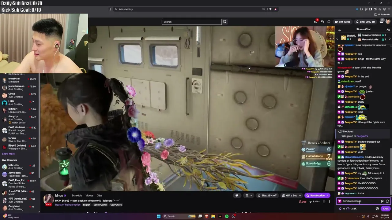This screenshot has width=392, height=220.
Task: Open the chat identity badge button
Action: click(x=340, y=201)
